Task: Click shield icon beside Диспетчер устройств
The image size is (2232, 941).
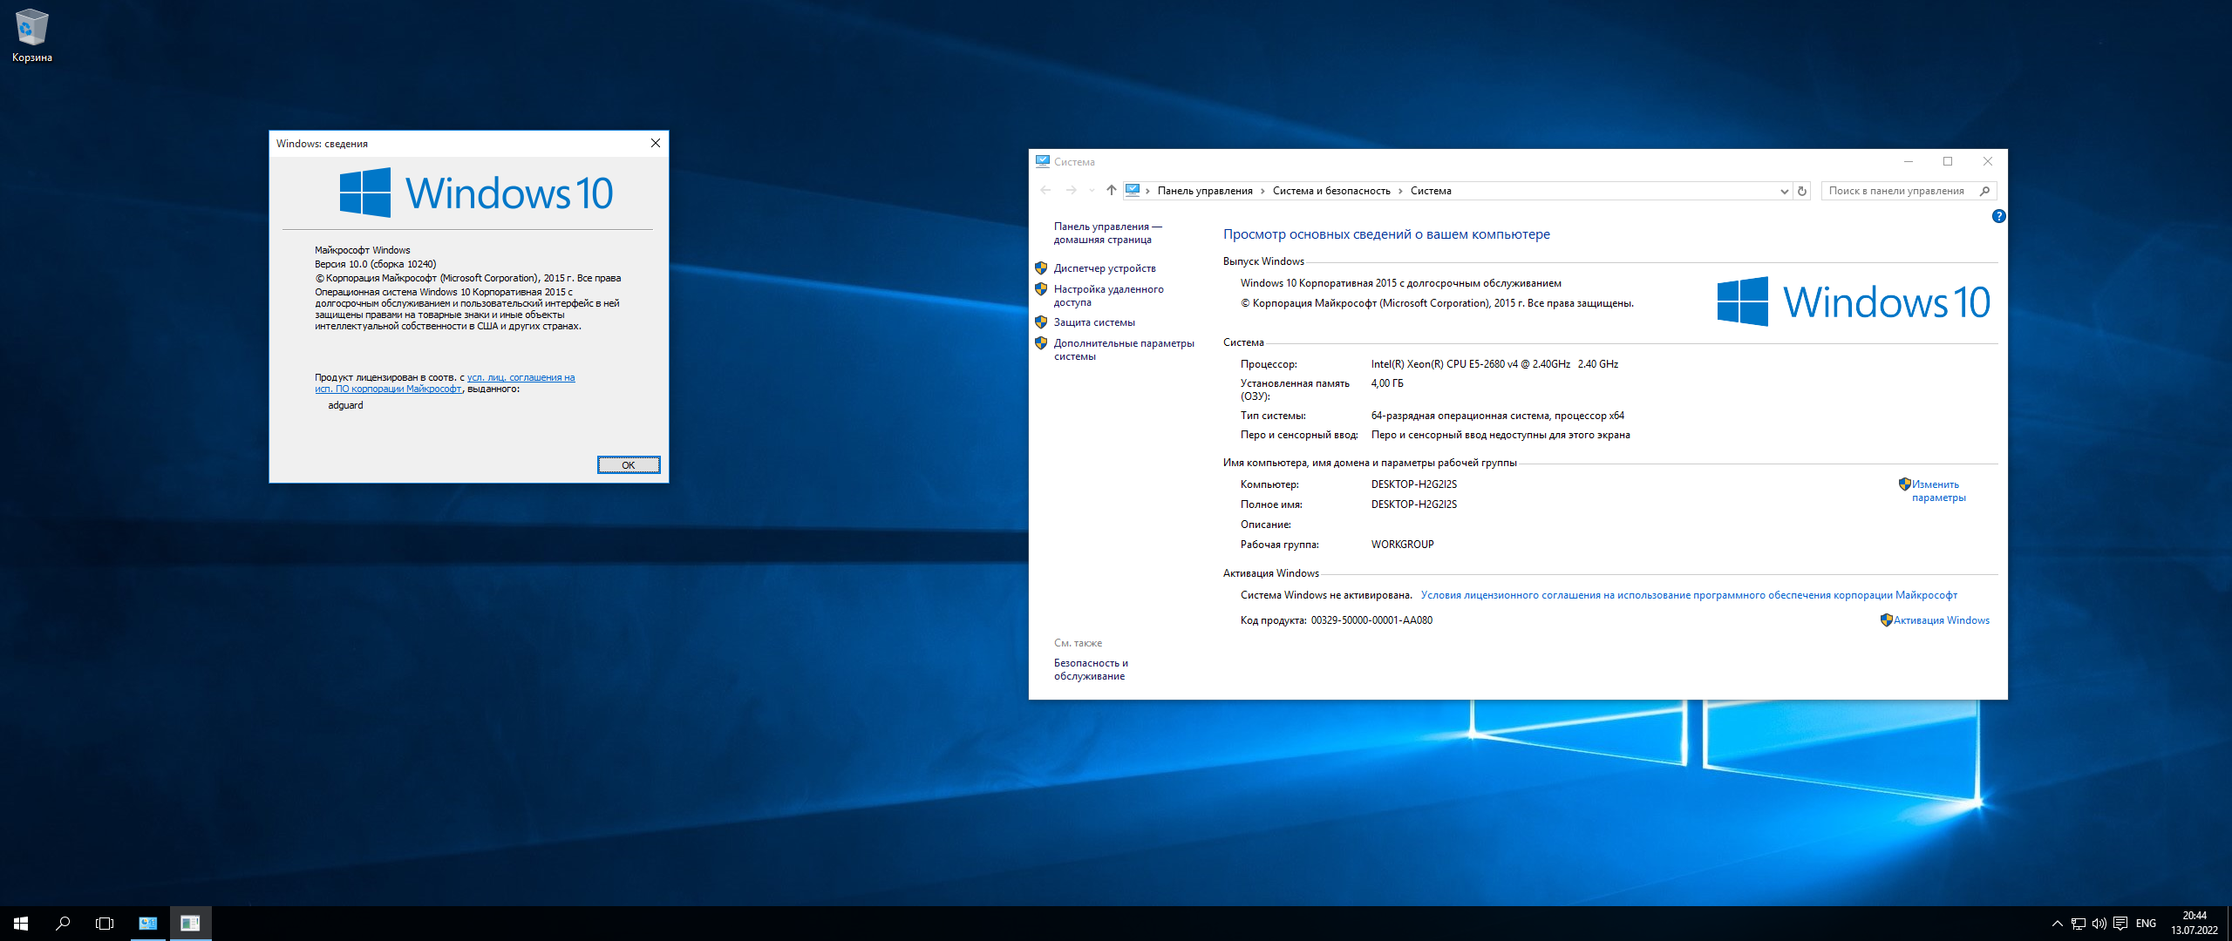Action: point(1041,268)
